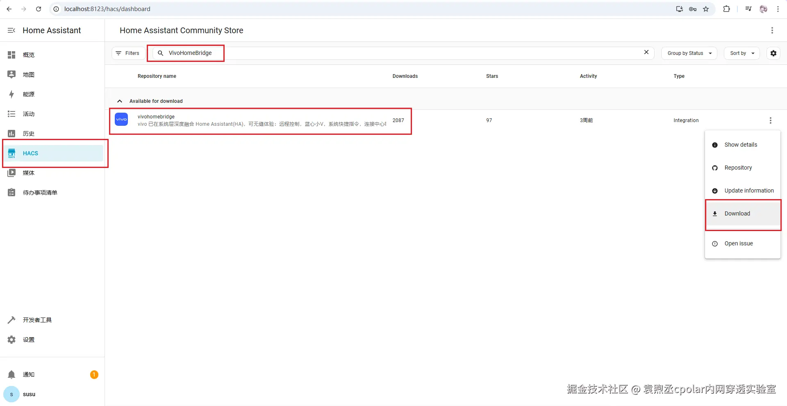787x406 pixels.
Task: Click the susu user avatar
Action: pos(11,394)
